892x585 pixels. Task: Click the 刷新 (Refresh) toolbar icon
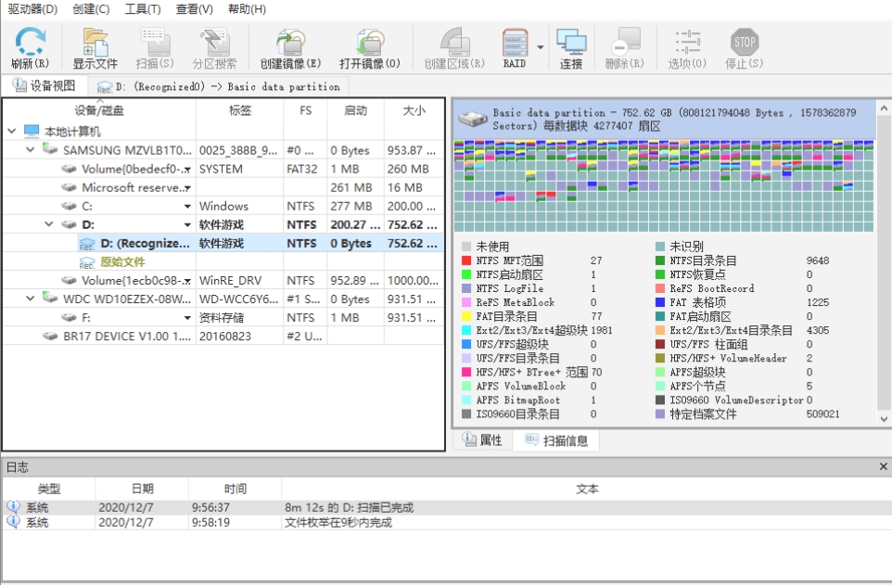tap(30, 42)
